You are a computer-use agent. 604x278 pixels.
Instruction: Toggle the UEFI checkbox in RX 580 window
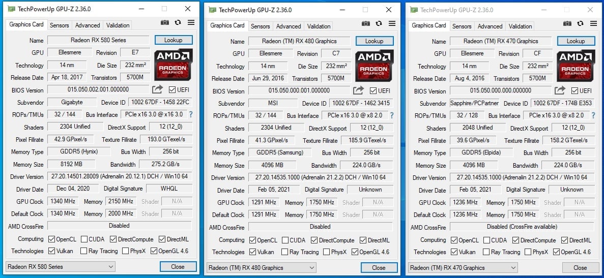tap(172, 90)
